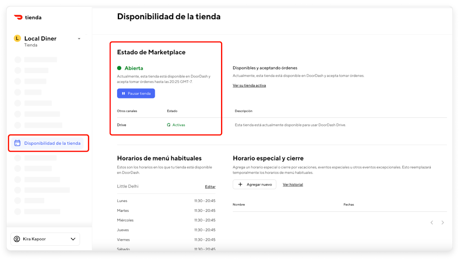Expand the Local Diner store dropdown chevron
This screenshot has width=459, height=262.
pyautogui.click(x=79, y=39)
